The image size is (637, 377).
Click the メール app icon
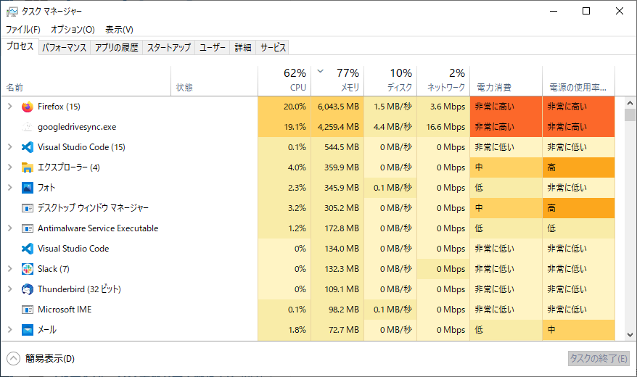pyautogui.click(x=28, y=330)
